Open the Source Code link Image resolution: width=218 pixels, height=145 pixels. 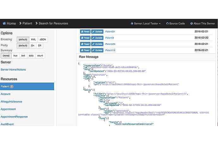coord(175,23)
